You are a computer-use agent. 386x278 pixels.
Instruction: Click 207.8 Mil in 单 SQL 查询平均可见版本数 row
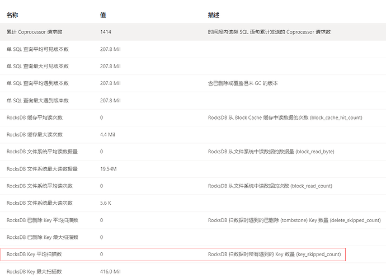click(x=110, y=49)
